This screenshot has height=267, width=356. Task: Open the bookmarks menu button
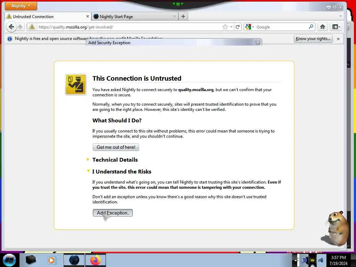point(336,27)
